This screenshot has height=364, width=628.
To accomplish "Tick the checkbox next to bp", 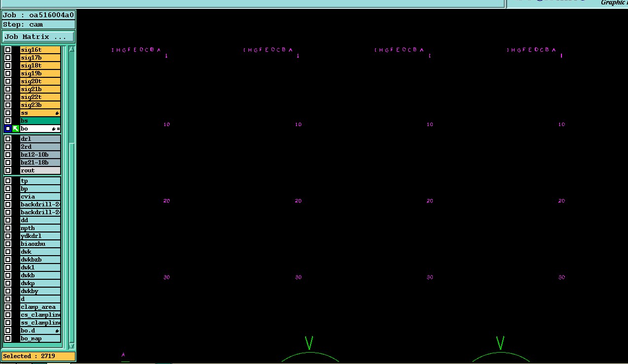I will (8, 189).
